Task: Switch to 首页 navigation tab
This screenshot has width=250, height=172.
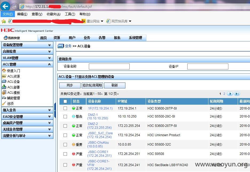Action: 43,38
